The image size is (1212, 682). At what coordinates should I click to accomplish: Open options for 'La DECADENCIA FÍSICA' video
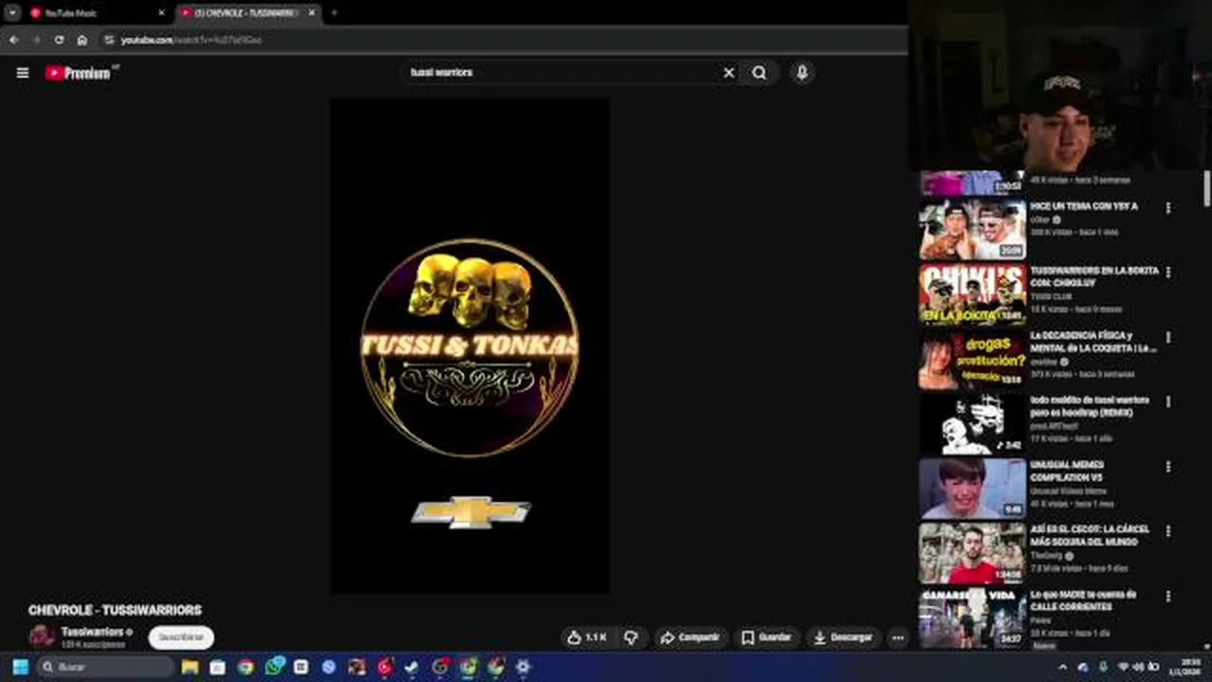tap(1168, 337)
